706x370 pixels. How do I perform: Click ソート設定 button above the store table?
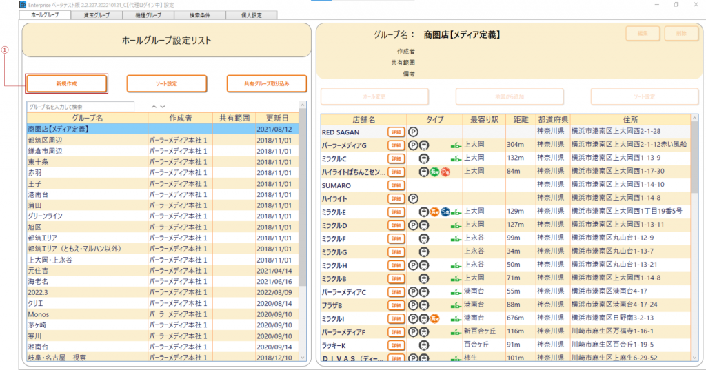645,96
